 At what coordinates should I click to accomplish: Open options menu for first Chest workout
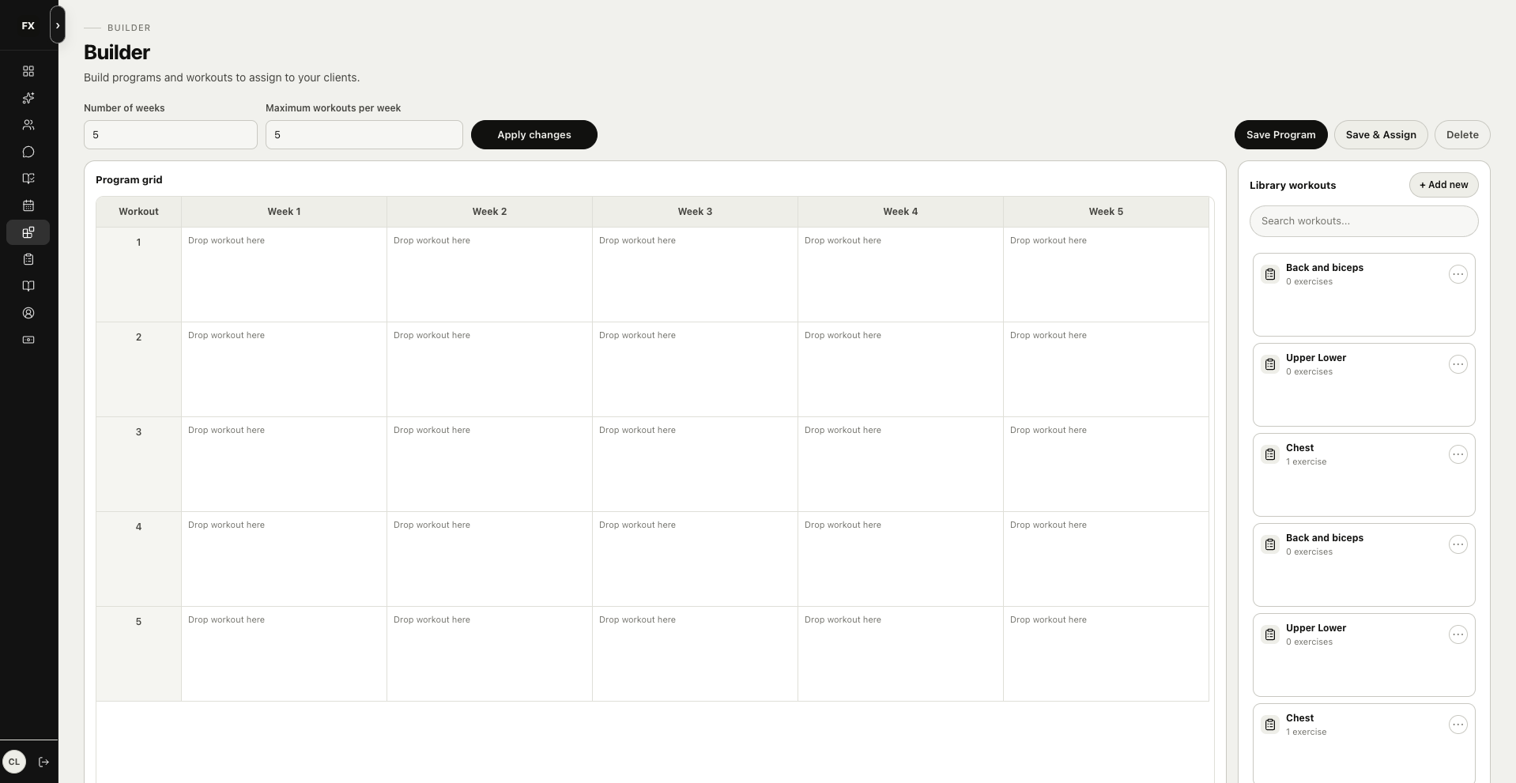pos(1458,454)
